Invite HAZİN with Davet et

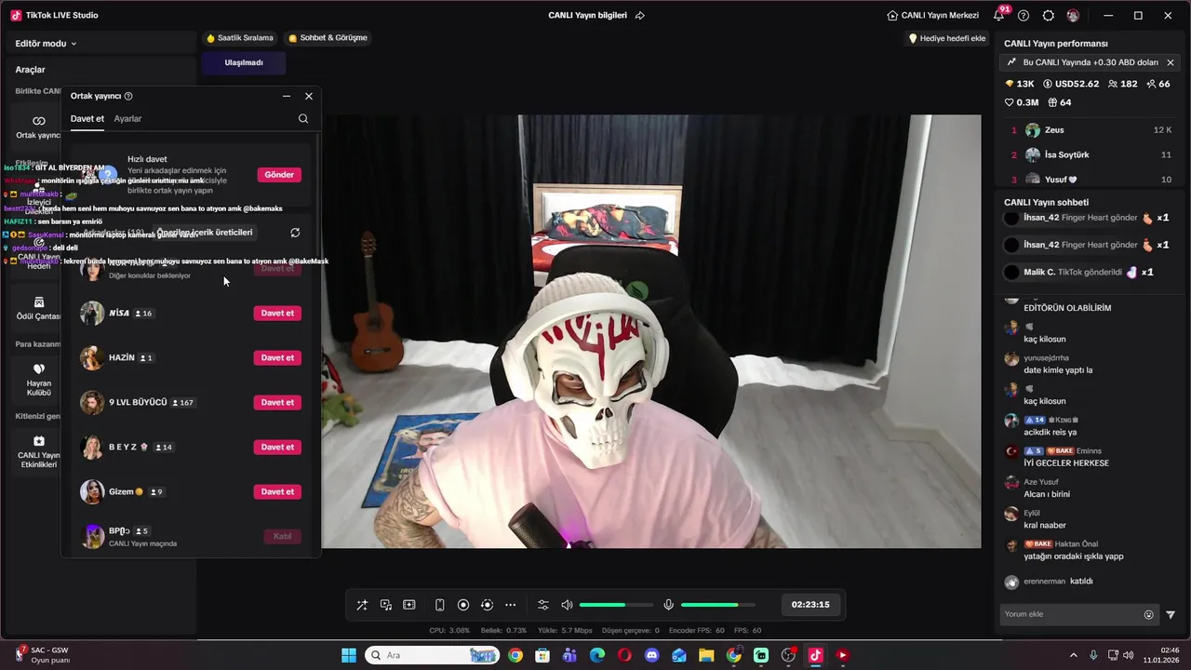(x=277, y=358)
